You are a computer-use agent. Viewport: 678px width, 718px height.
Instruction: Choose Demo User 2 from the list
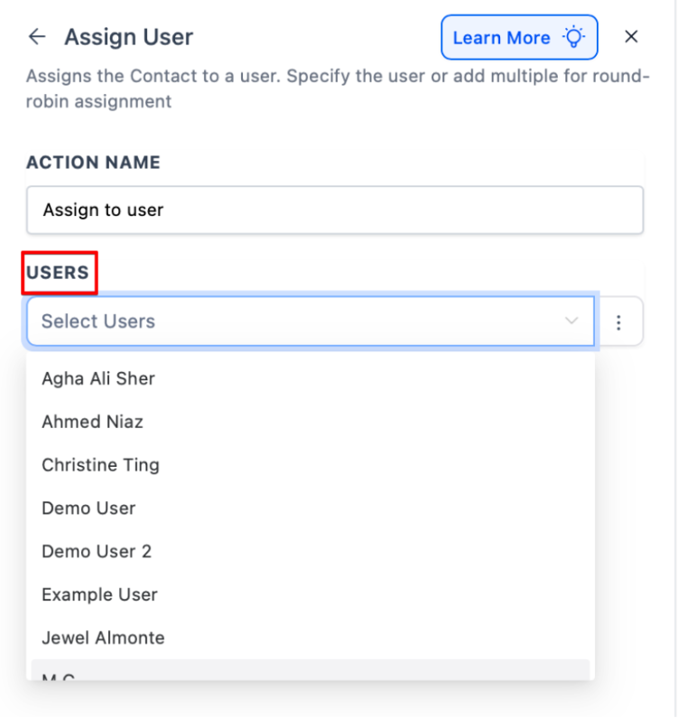coord(97,552)
